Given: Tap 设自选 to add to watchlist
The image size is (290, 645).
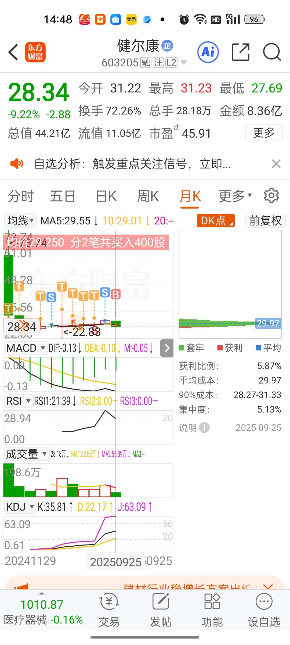Looking at the screenshot, I should point(264,610).
